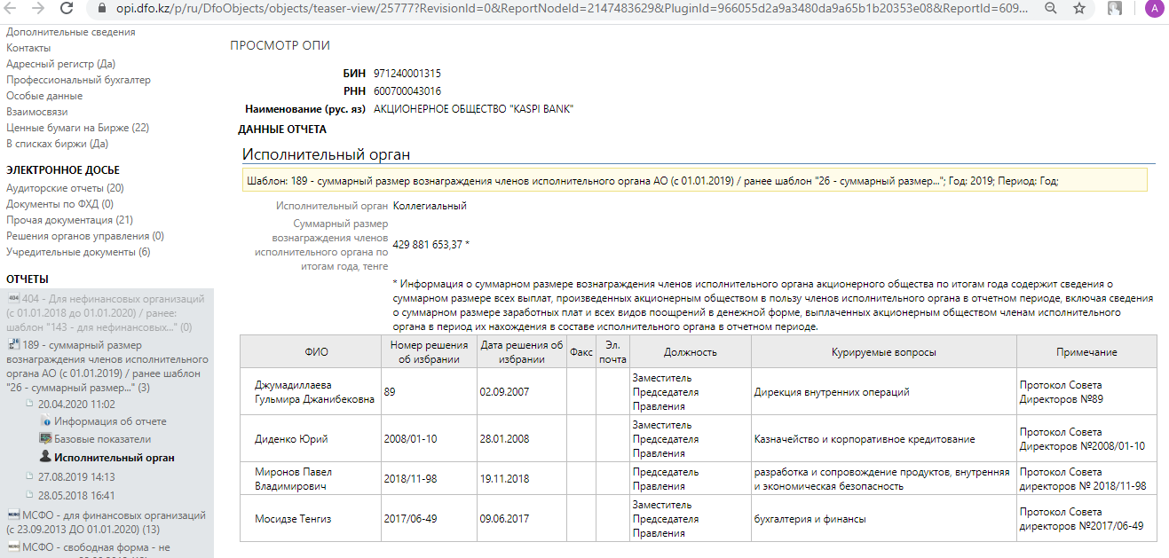Open Документы по ФХД (0)
Image resolution: width=1169 pixels, height=558 pixels.
click(59, 204)
